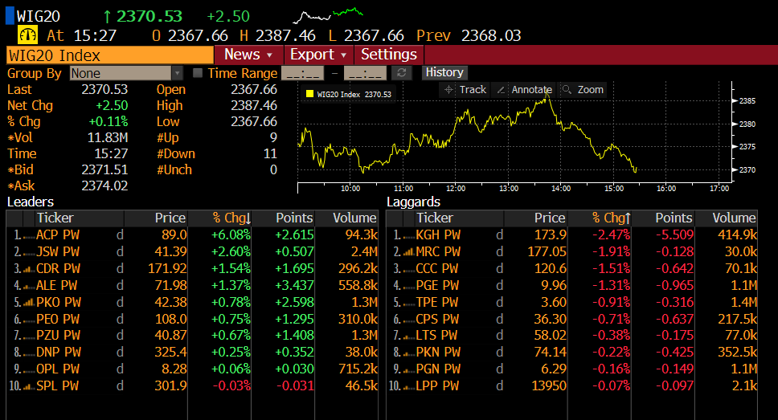This screenshot has height=420, width=778.
Task: Click the yellow gauge icon beside At 15:27
Action: click(x=28, y=35)
